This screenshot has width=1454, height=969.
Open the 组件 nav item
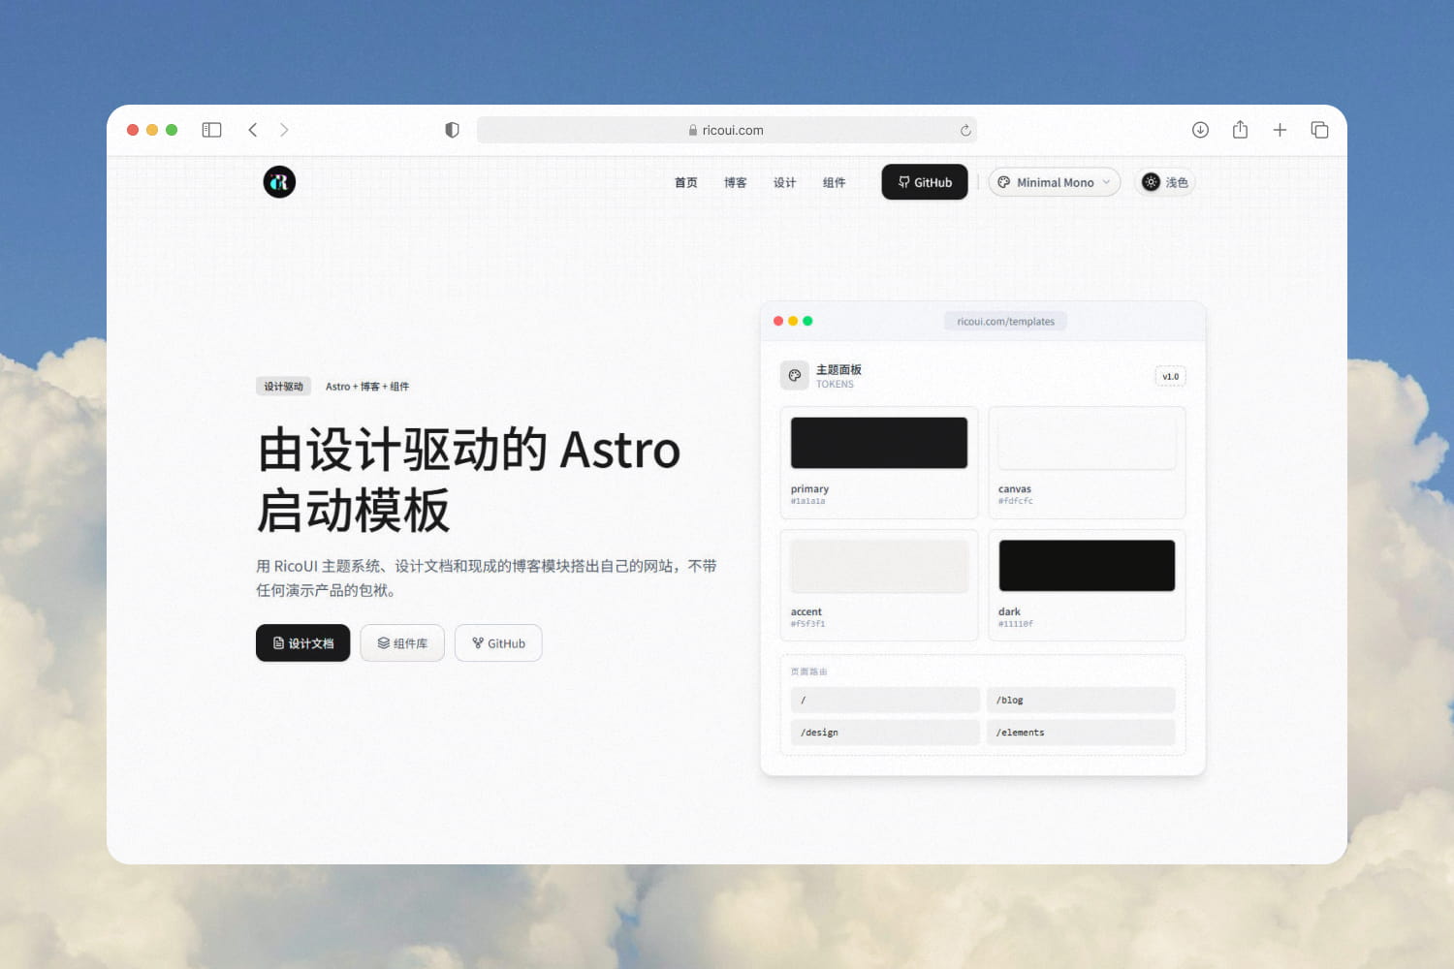(x=835, y=182)
